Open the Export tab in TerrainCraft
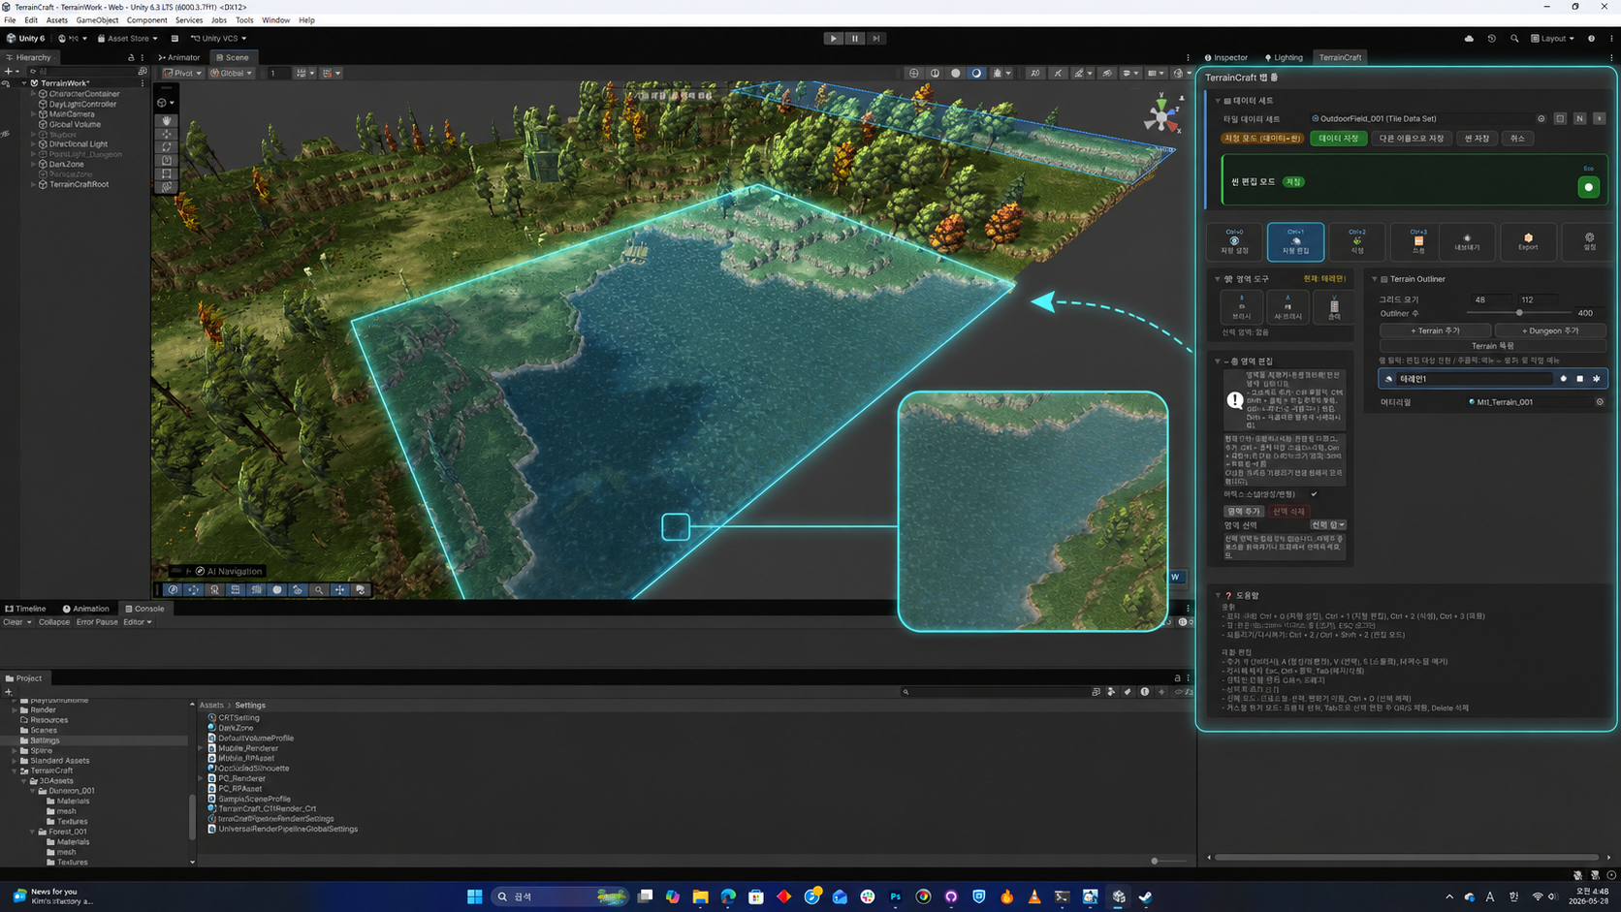Viewport: 1621px width, 912px height. [1528, 241]
